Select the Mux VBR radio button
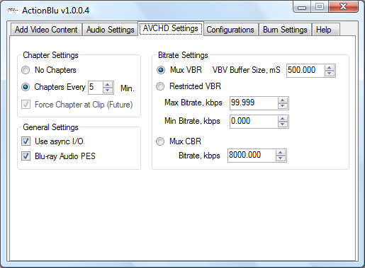This screenshot has height=268, width=365. pos(161,70)
